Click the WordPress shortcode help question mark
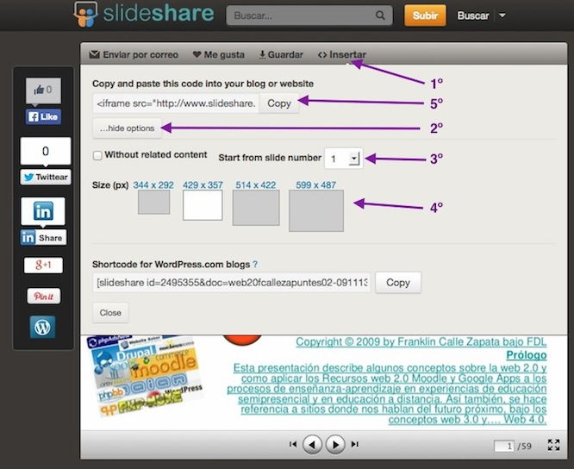 pos(255,264)
